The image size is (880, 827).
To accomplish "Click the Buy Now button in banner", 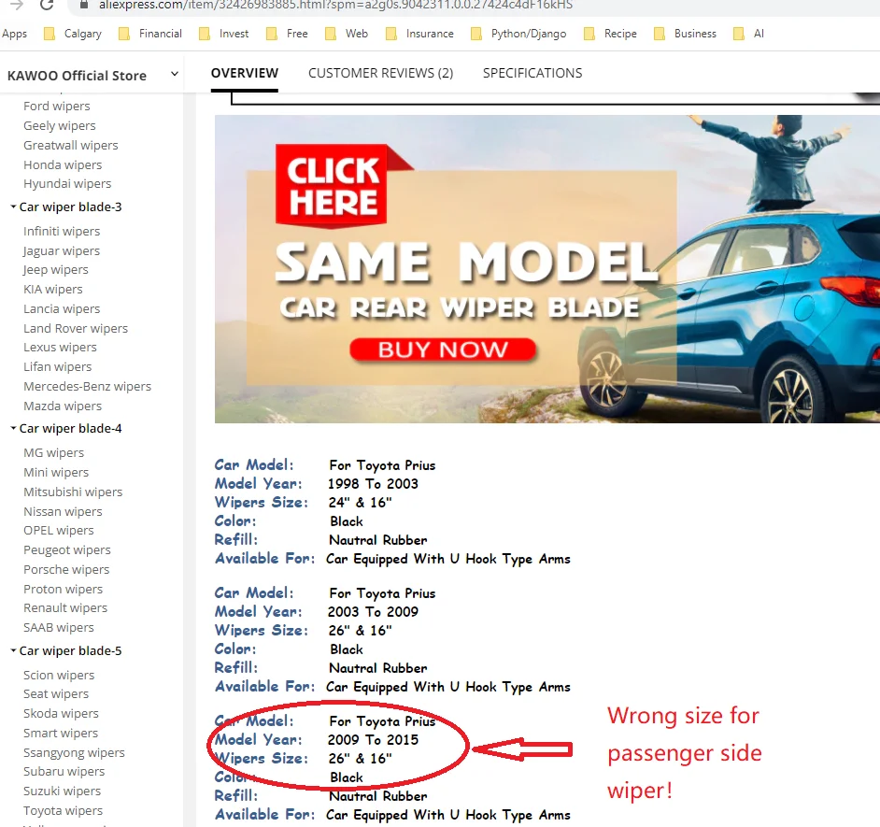I will 442,349.
